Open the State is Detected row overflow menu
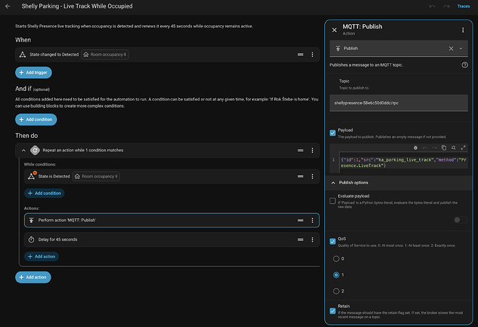 312,177
